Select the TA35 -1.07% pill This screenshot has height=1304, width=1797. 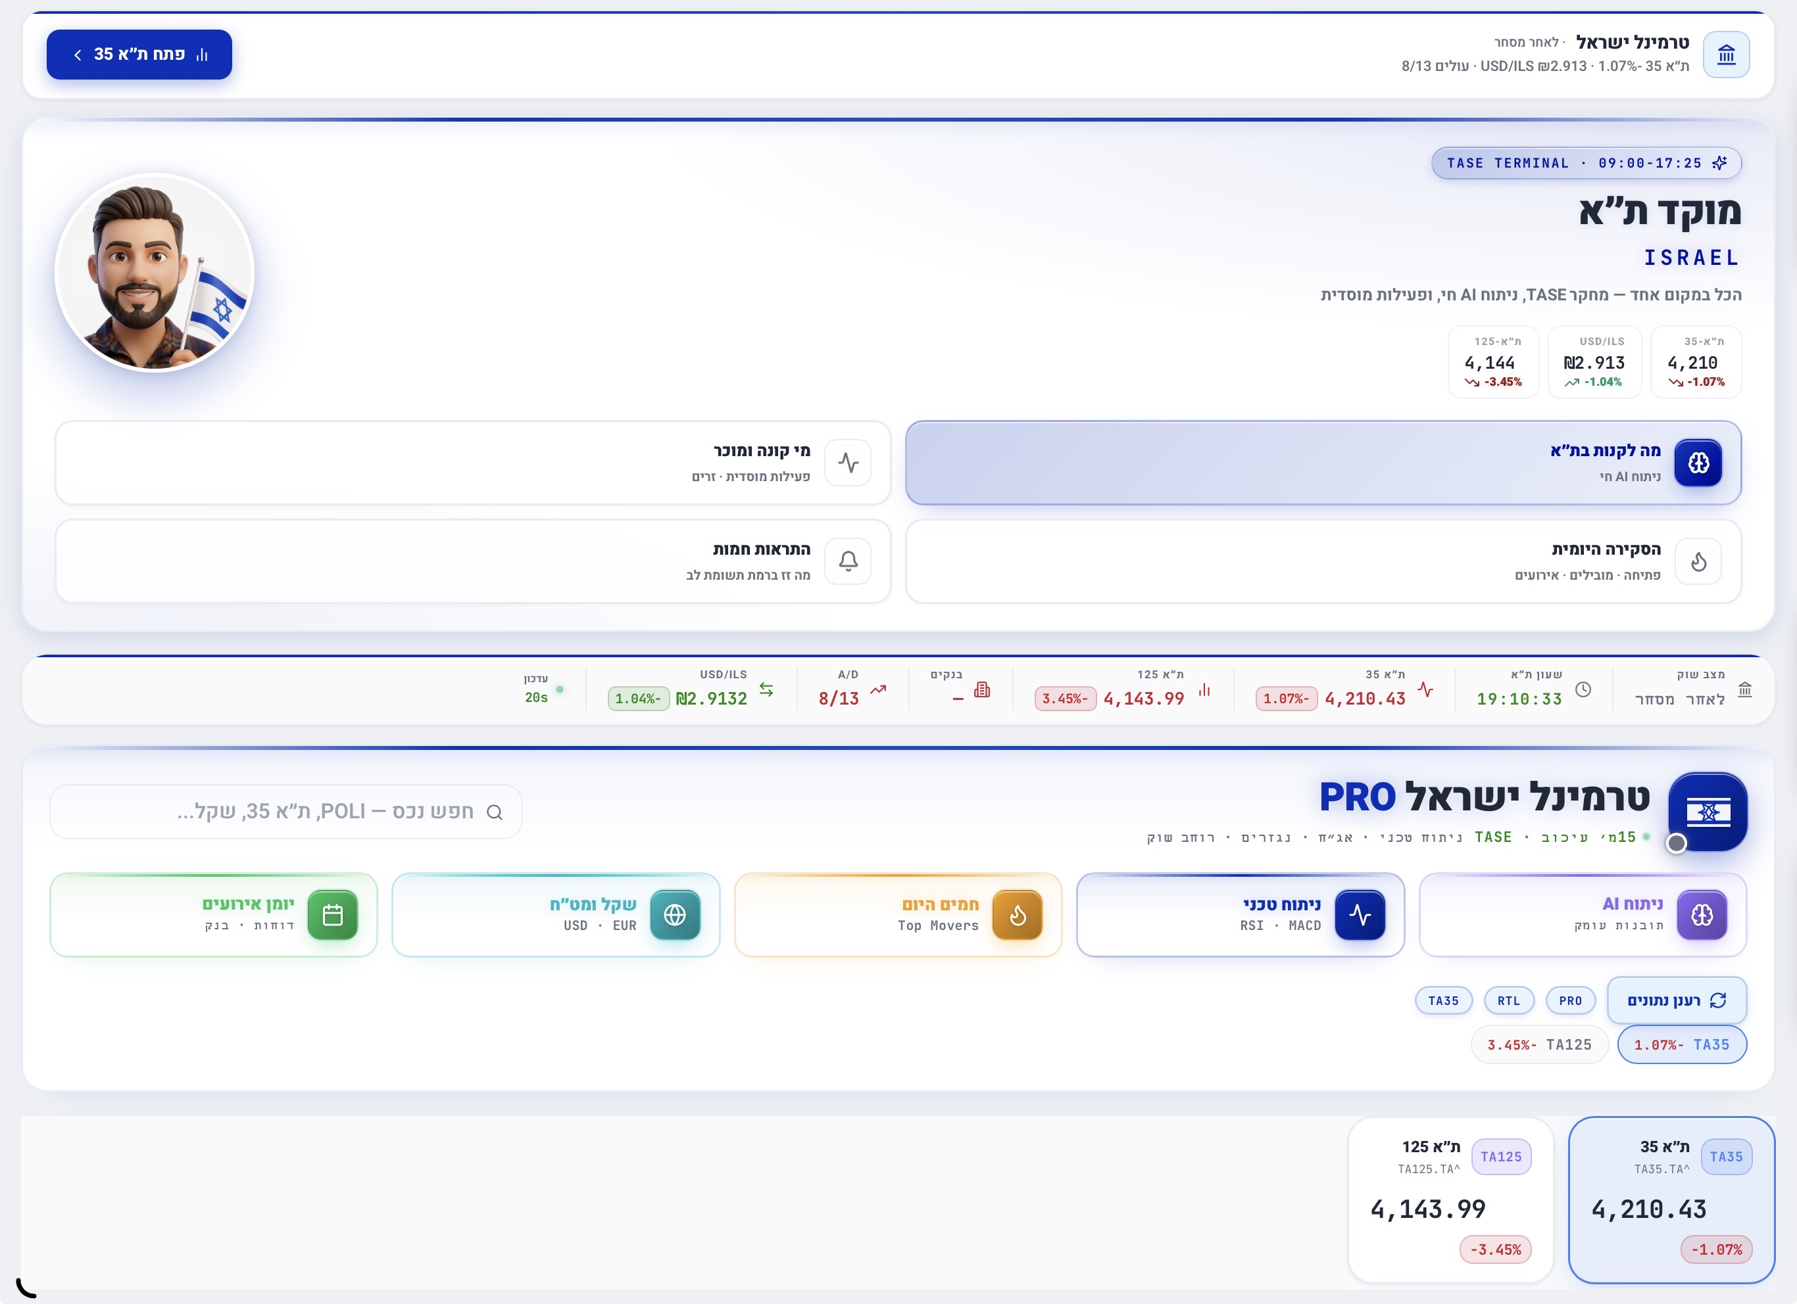point(1682,1044)
